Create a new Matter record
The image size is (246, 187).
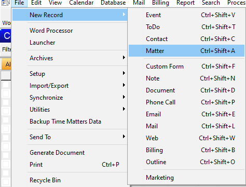[186, 51]
